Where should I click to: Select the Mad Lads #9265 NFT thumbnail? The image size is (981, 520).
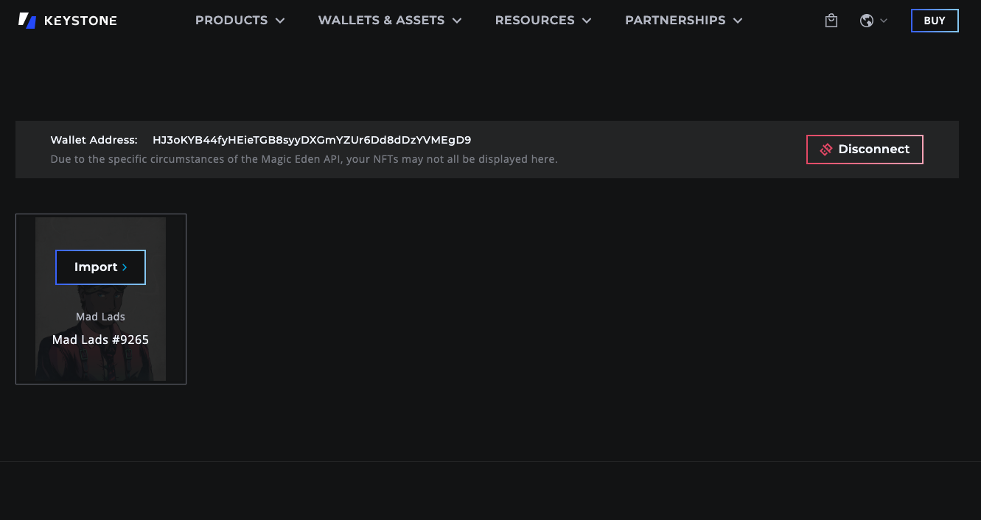[100, 346]
